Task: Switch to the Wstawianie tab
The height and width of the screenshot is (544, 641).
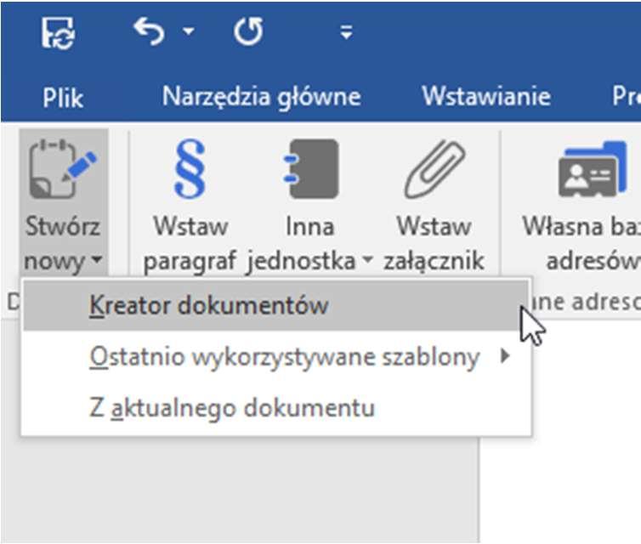Action: pos(486,96)
